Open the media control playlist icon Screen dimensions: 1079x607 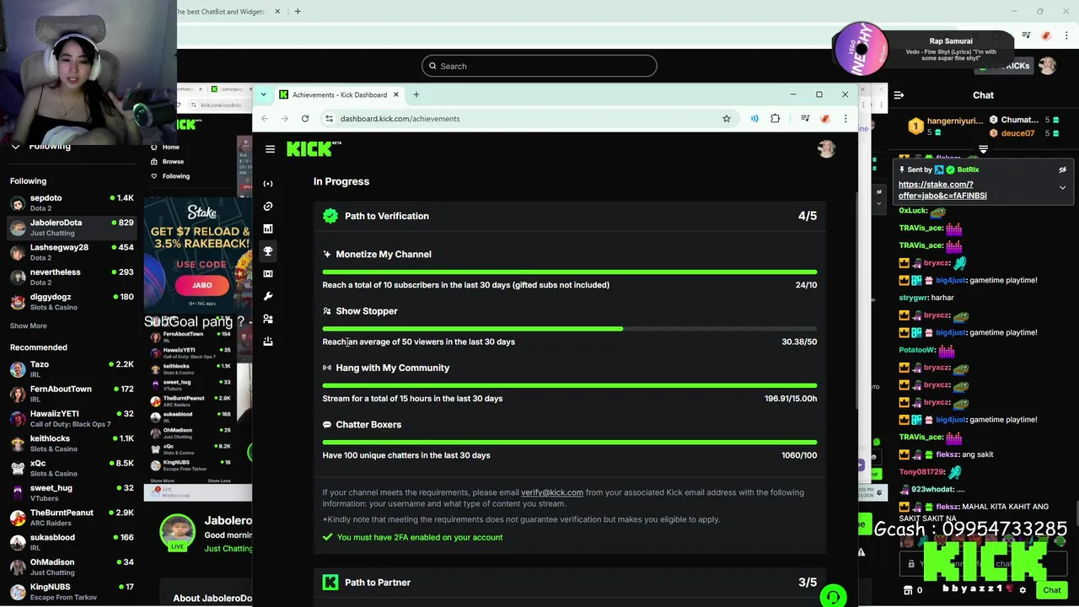(x=806, y=119)
